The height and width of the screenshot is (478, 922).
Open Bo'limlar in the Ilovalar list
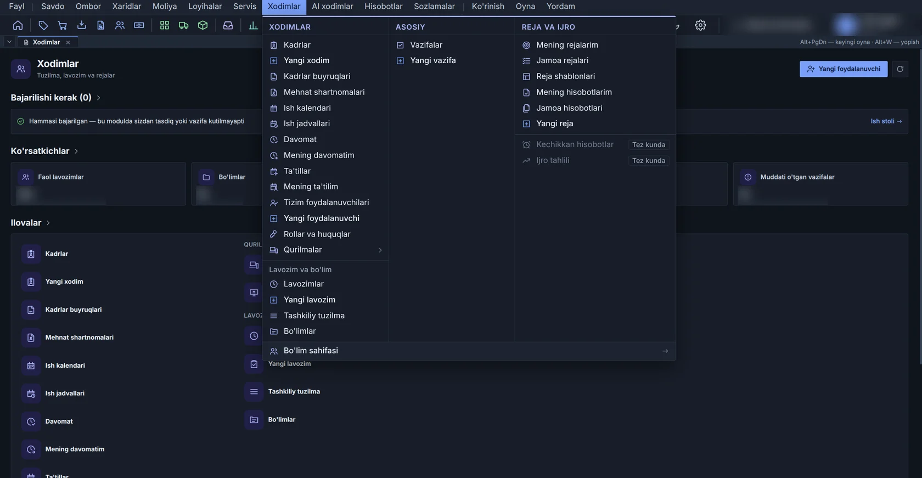coord(282,420)
